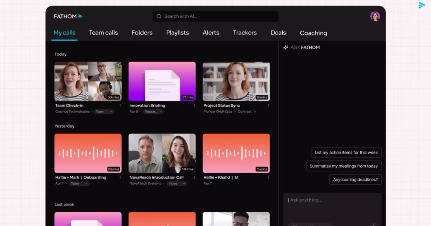431x226 pixels.
Task: Open the user profile avatar
Action: click(375, 16)
